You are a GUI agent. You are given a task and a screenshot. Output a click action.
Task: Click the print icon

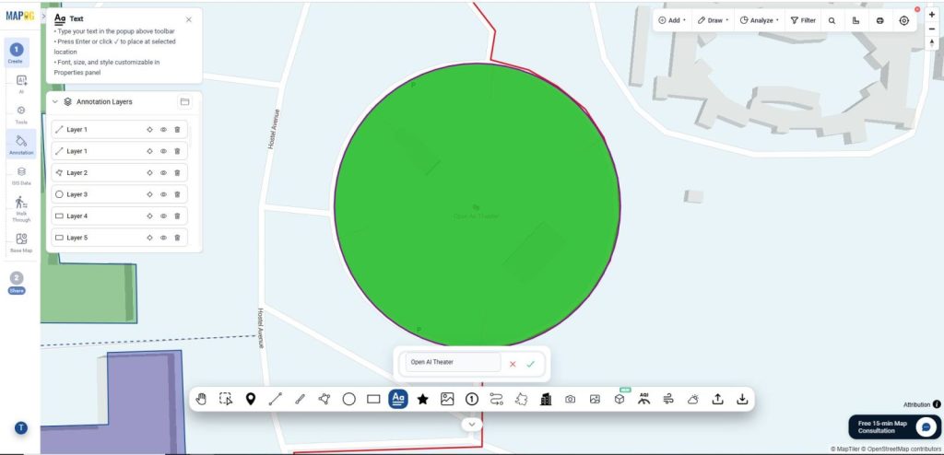(x=879, y=20)
